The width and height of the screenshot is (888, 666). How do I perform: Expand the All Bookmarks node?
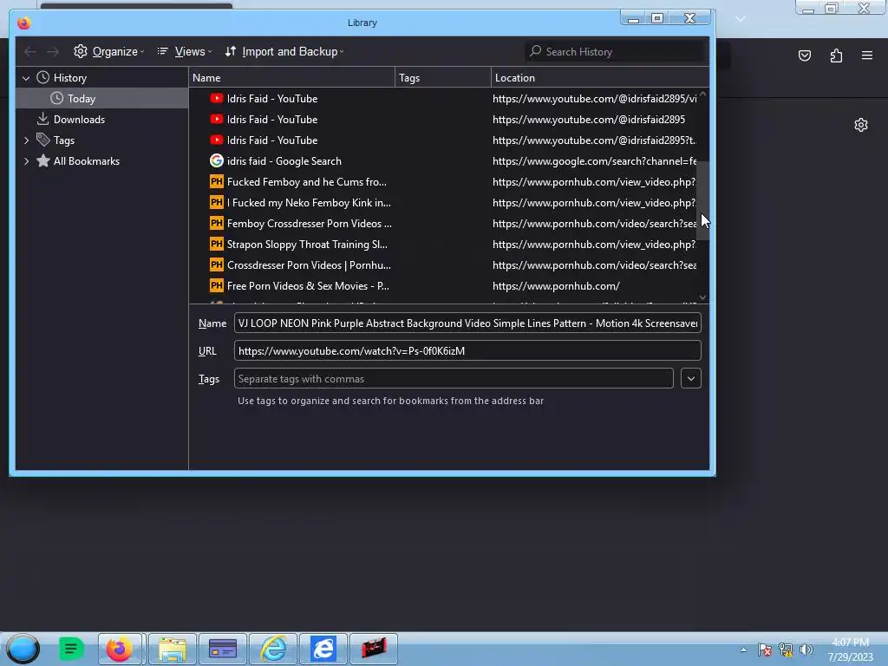[x=26, y=161]
